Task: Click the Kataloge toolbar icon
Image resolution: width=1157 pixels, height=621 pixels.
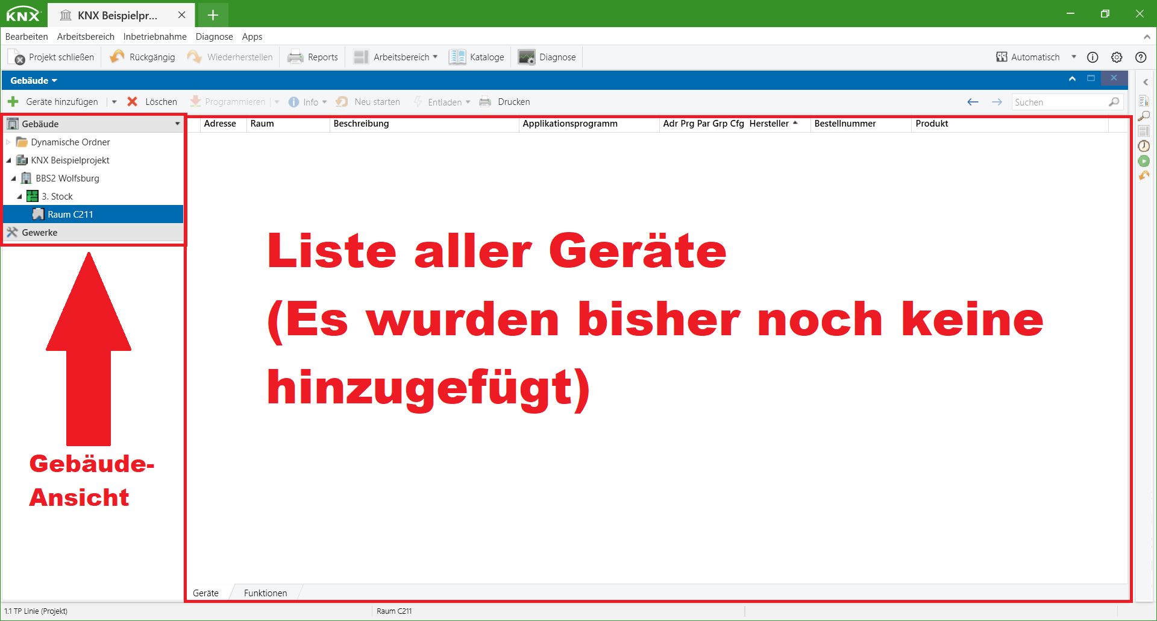Action: (x=457, y=57)
